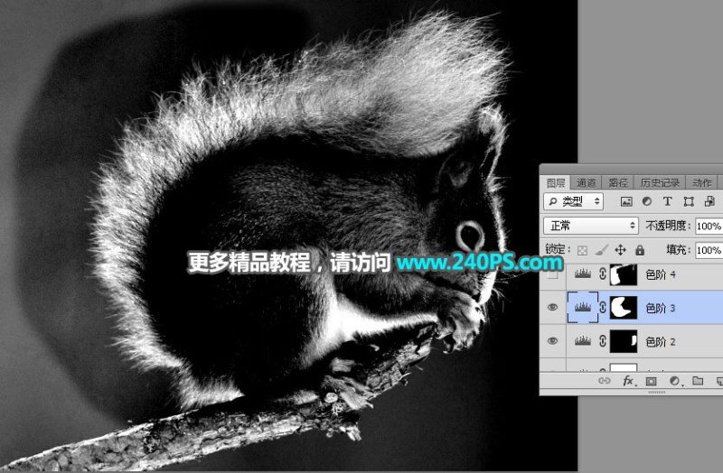Viewport: 723px width, 473px height.
Task: Filter layers by adjustment layer icon
Action: click(647, 201)
